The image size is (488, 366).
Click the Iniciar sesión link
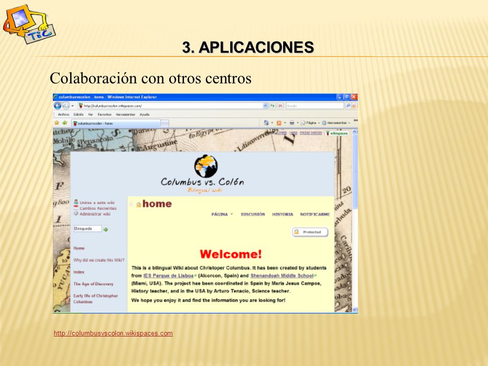311,133
